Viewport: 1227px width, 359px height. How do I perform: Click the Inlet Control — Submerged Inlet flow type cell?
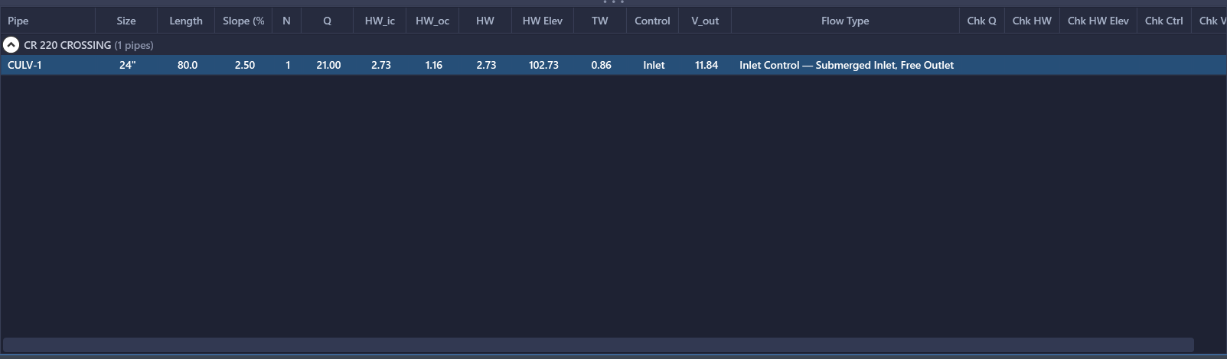tap(847, 65)
